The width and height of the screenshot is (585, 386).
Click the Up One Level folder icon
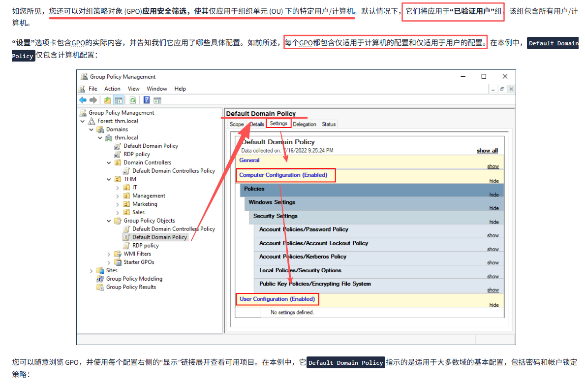pos(107,100)
